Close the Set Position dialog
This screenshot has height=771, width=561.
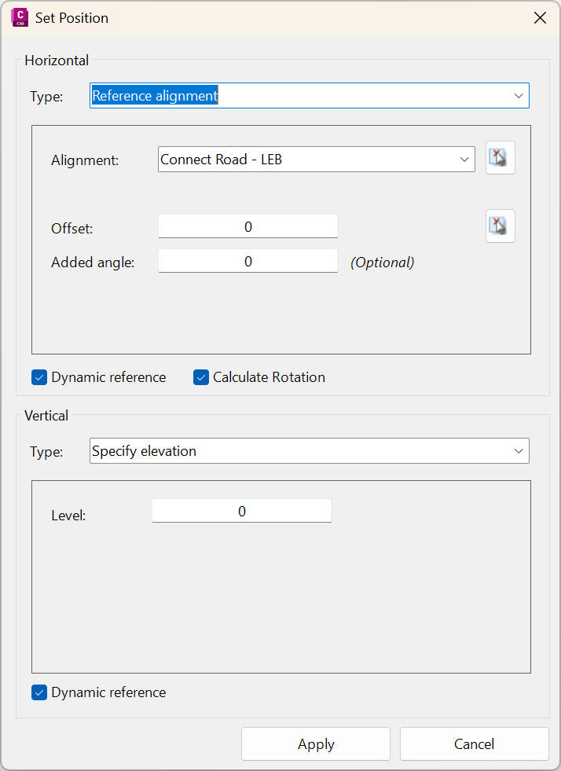(540, 17)
